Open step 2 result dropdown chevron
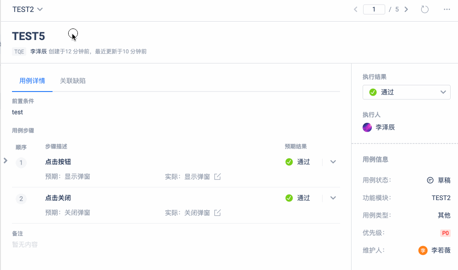The height and width of the screenshot is (270, 458). coord(333,198)
